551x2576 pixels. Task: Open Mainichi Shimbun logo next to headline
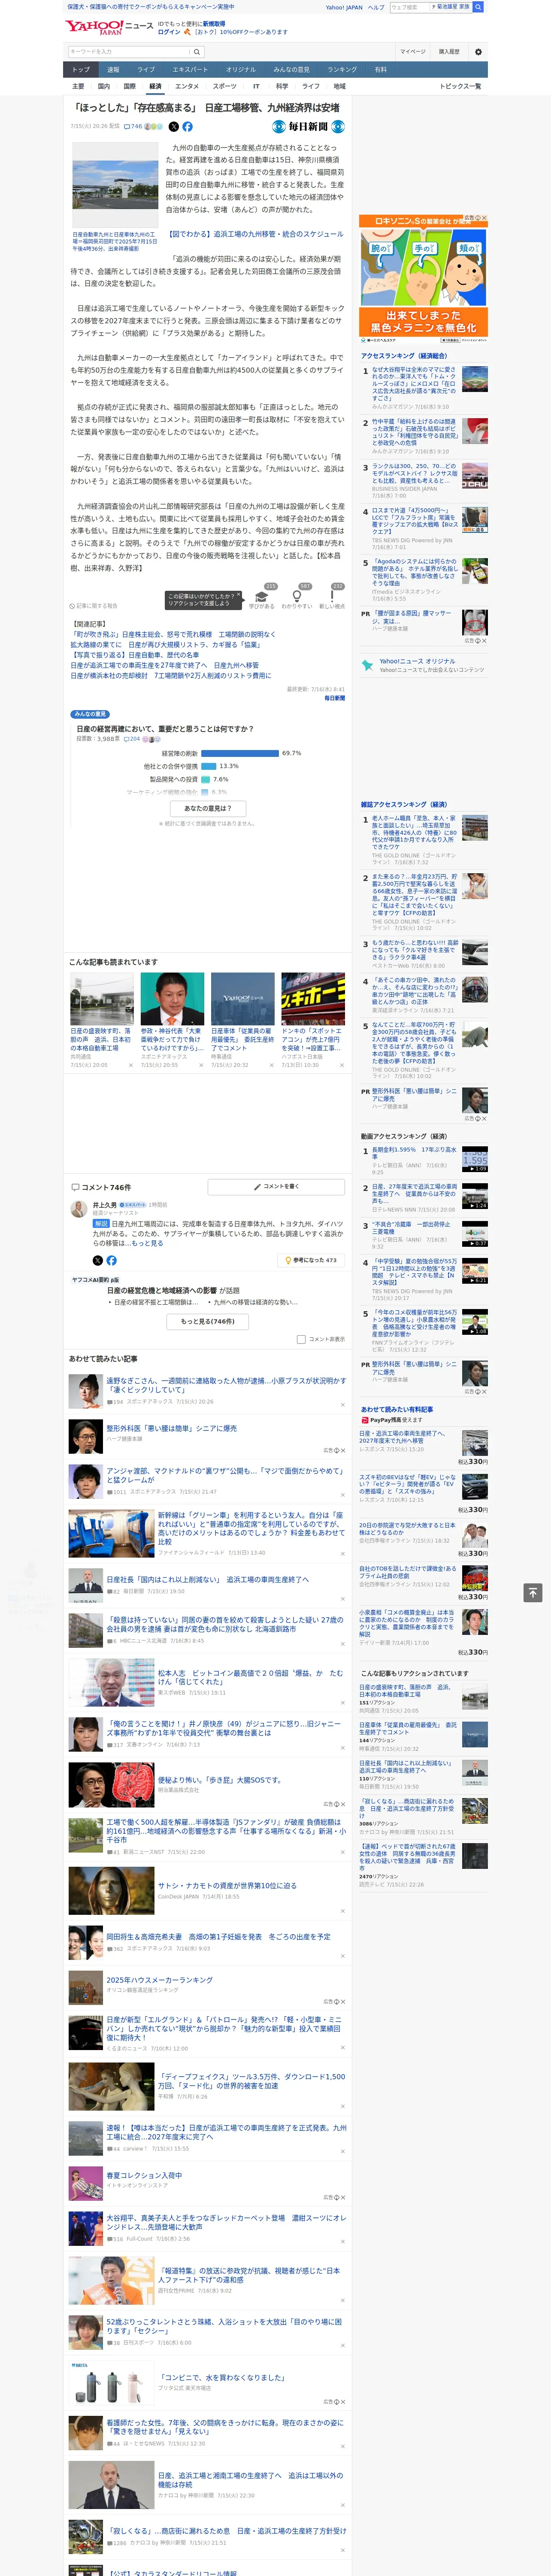(x=308, y=127)
